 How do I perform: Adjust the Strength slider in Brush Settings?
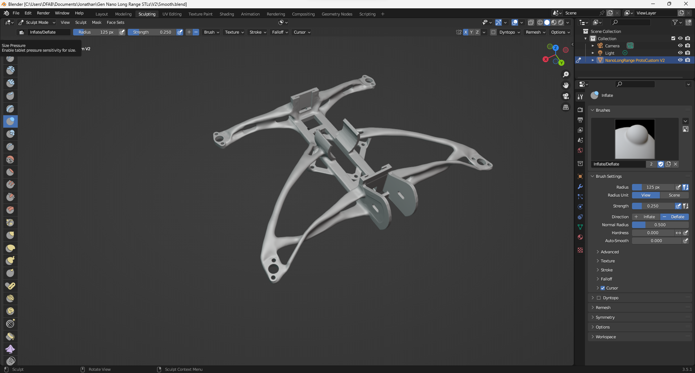653,206
